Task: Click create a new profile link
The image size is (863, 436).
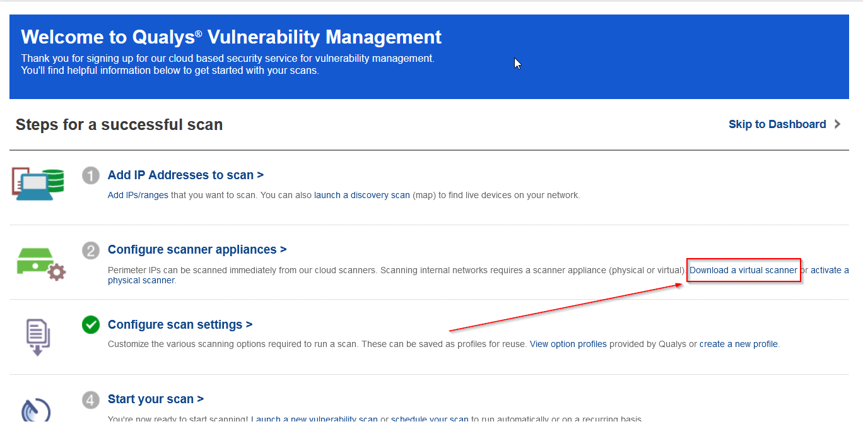Action: click(x=738, y=344)
